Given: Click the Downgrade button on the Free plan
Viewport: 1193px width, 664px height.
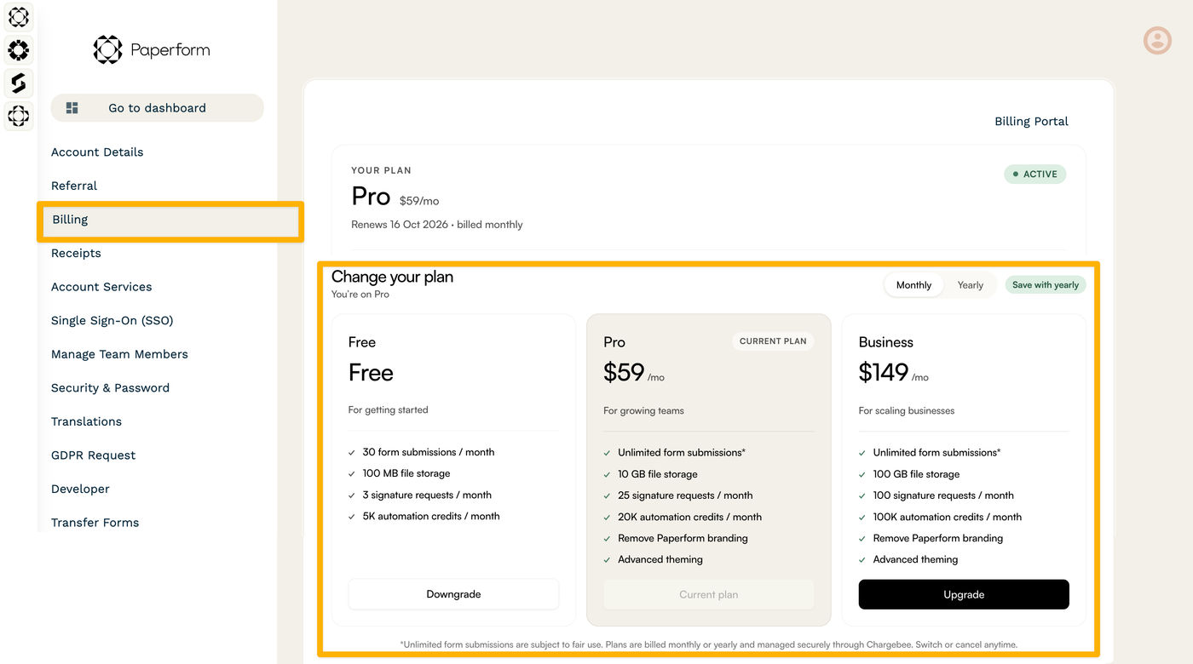Looking at the screenshot, I should (453, 594).
